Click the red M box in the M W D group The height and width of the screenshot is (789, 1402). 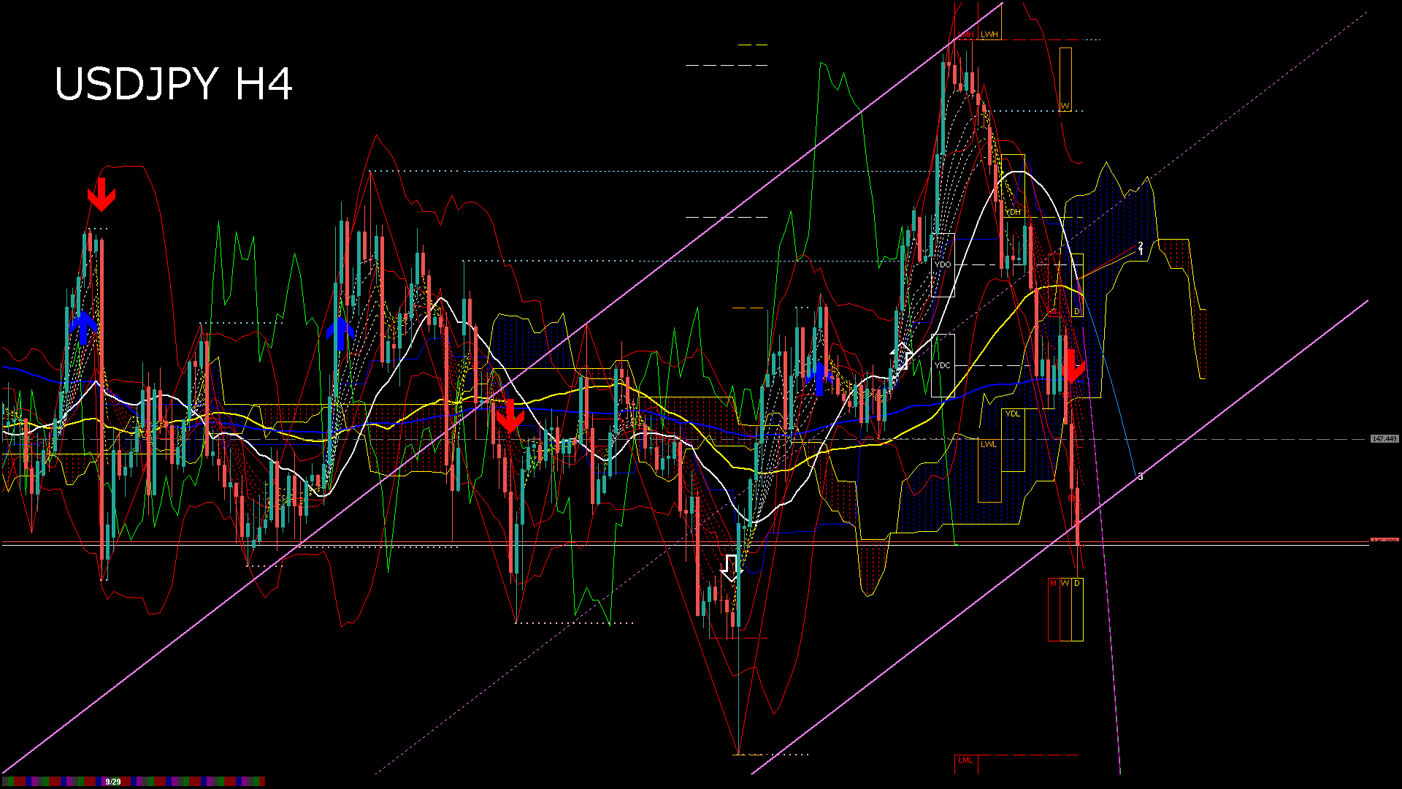(1053, 583)
